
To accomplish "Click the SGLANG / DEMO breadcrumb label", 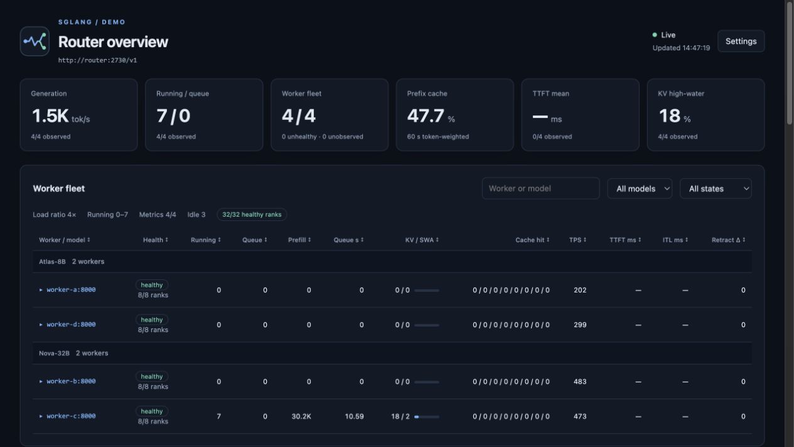I will 92,22.
